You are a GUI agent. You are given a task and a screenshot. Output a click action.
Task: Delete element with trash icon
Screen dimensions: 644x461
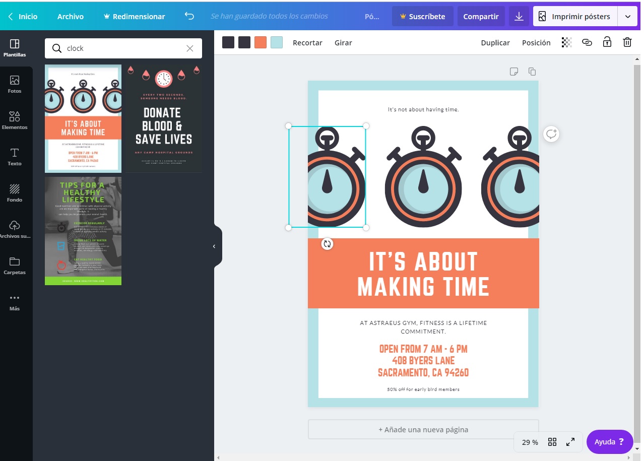(627, 42)
